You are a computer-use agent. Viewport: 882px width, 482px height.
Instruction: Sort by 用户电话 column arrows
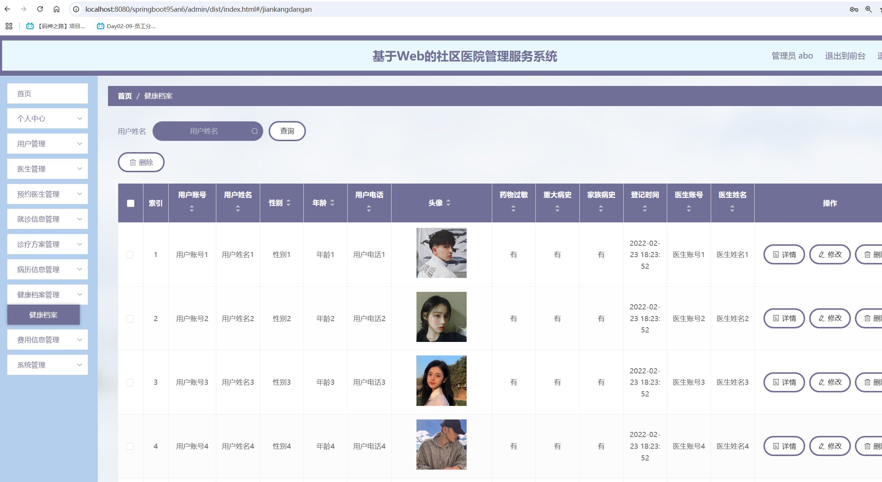369,208
